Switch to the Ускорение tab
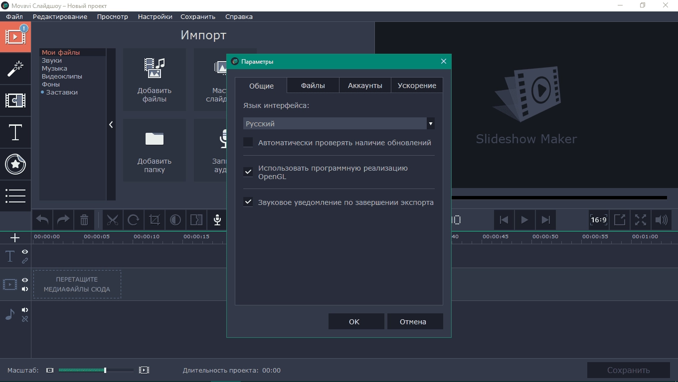The image size is (678, 382). [x=417, y=85]
